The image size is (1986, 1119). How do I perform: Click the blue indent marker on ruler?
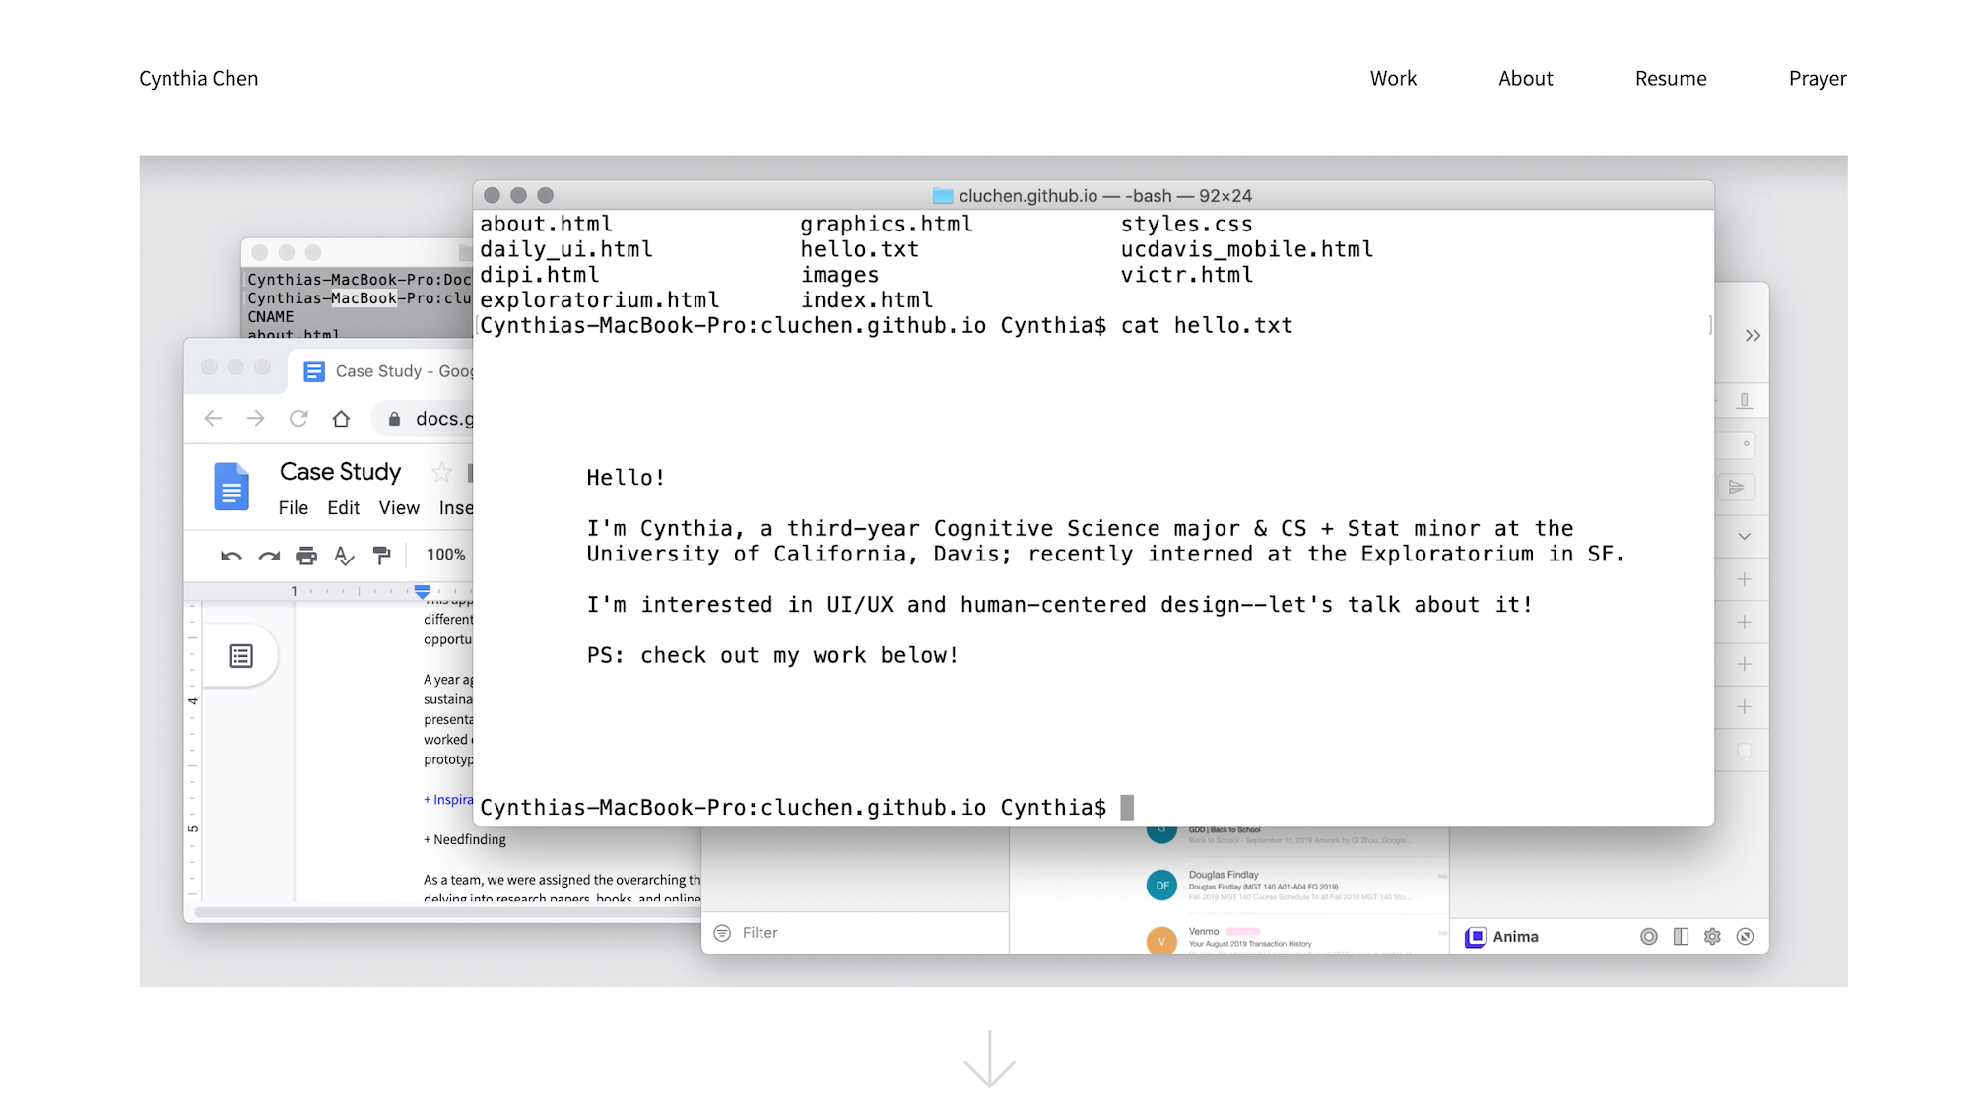pyautogui.click(x=422, y=592)
